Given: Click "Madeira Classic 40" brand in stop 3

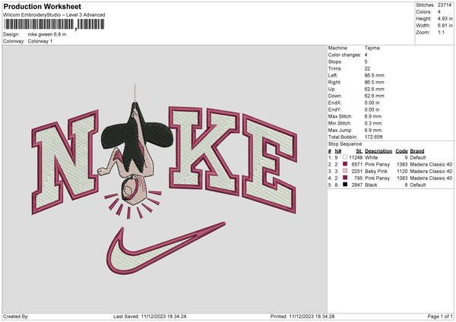Looking at the screenshot, I should (x=431, y=171).
